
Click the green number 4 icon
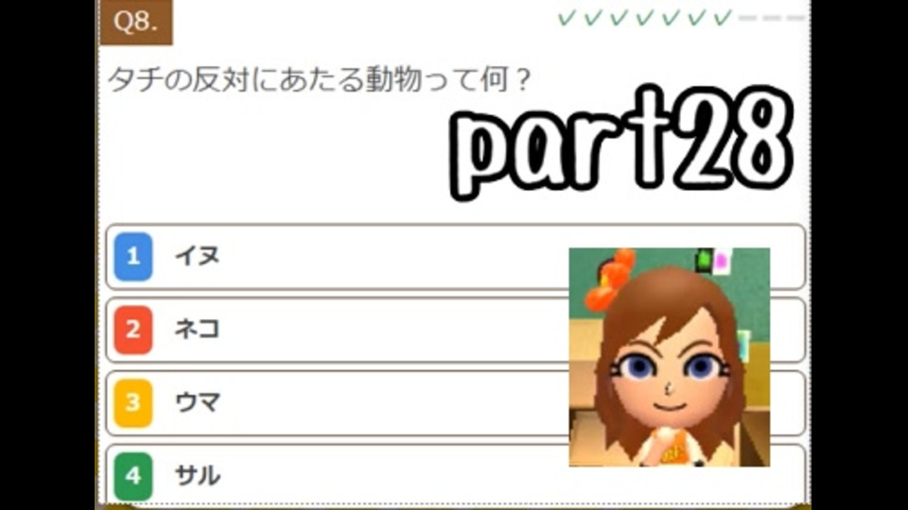[x=133, y=476]
